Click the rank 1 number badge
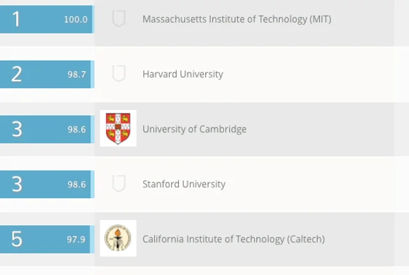The height and width of the screenshot is (275, 409). (x=16, y=19)
